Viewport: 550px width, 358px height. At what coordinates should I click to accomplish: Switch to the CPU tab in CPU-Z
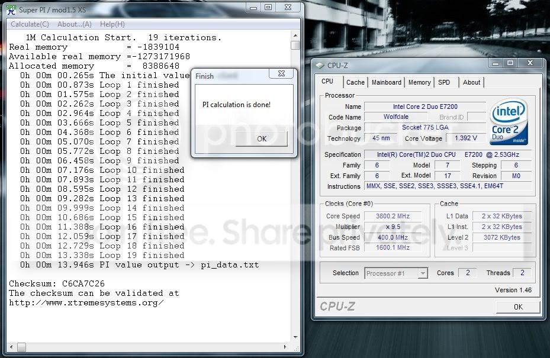click(x=327, y=81)
